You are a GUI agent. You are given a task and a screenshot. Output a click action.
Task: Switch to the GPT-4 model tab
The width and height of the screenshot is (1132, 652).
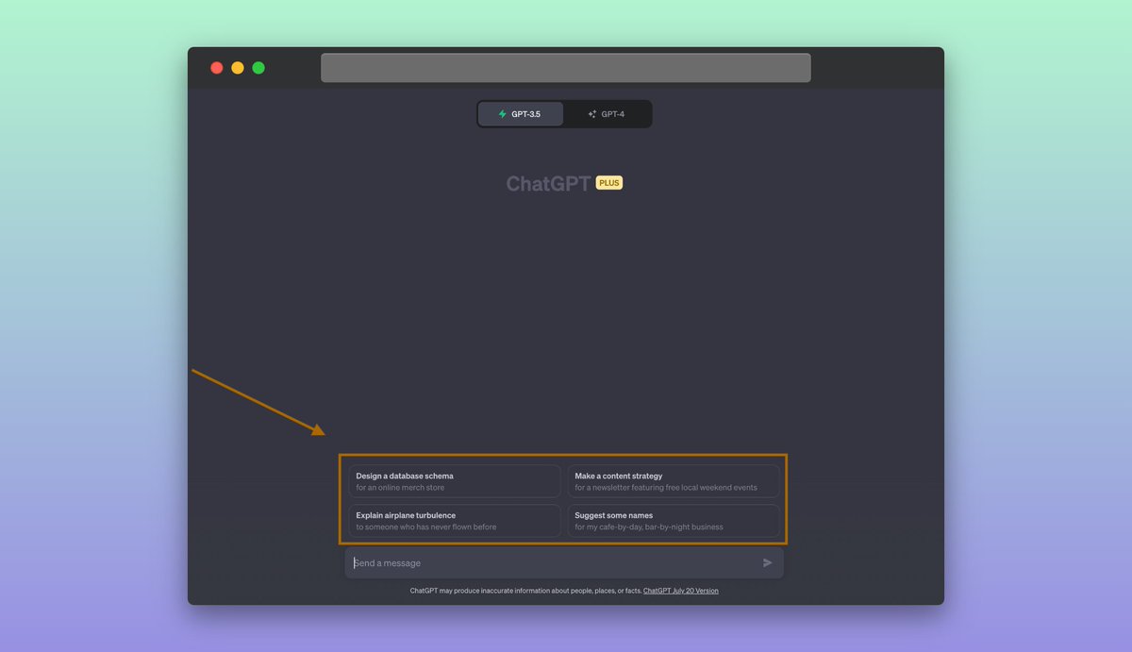point(607,114)
